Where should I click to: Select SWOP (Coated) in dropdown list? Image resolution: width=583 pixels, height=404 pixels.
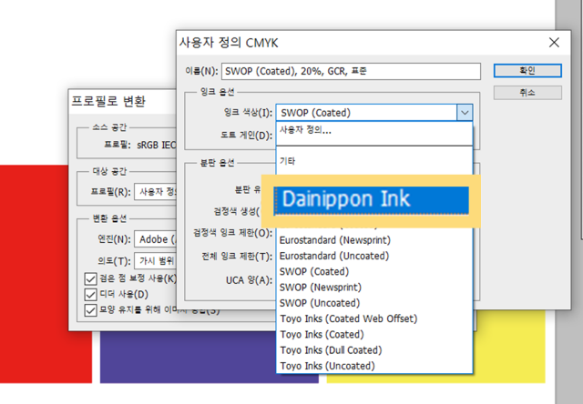tap(374, 271)
